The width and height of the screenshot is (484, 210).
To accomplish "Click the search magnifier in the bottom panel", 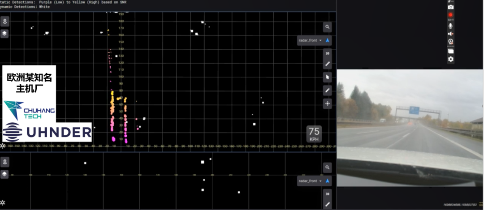I will [328, 167].
